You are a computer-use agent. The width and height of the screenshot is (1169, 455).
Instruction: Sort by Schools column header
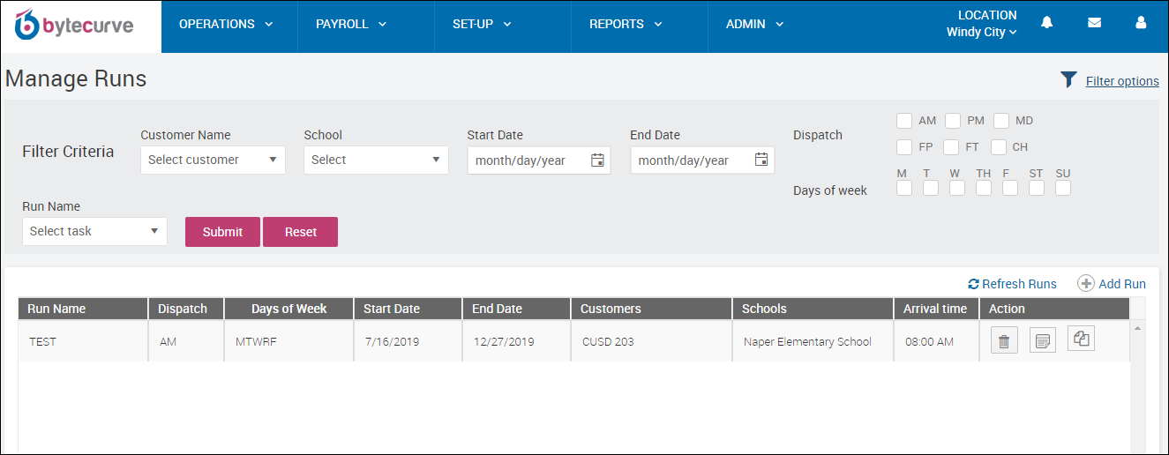pyautogui.click(x=813, y=309)
